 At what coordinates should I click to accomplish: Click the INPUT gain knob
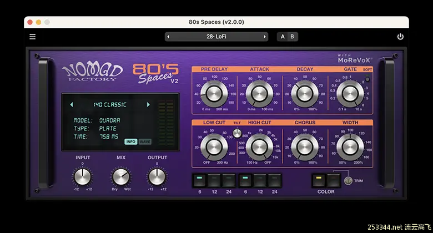pyautogui.click(x=82, y=176)
